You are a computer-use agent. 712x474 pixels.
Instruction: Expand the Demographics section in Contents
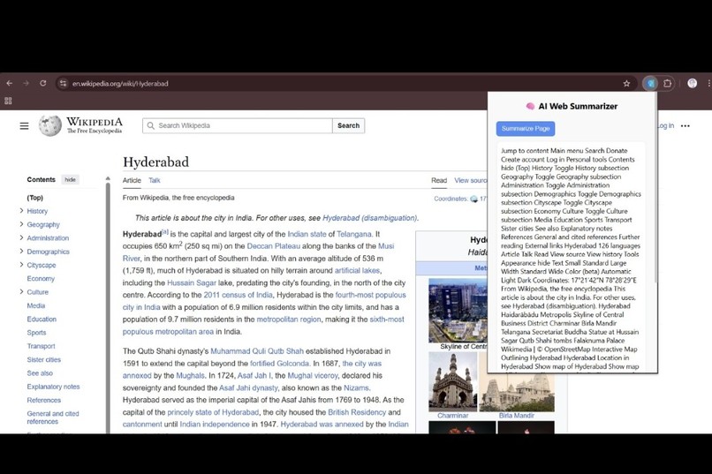(x=21, y=252)
